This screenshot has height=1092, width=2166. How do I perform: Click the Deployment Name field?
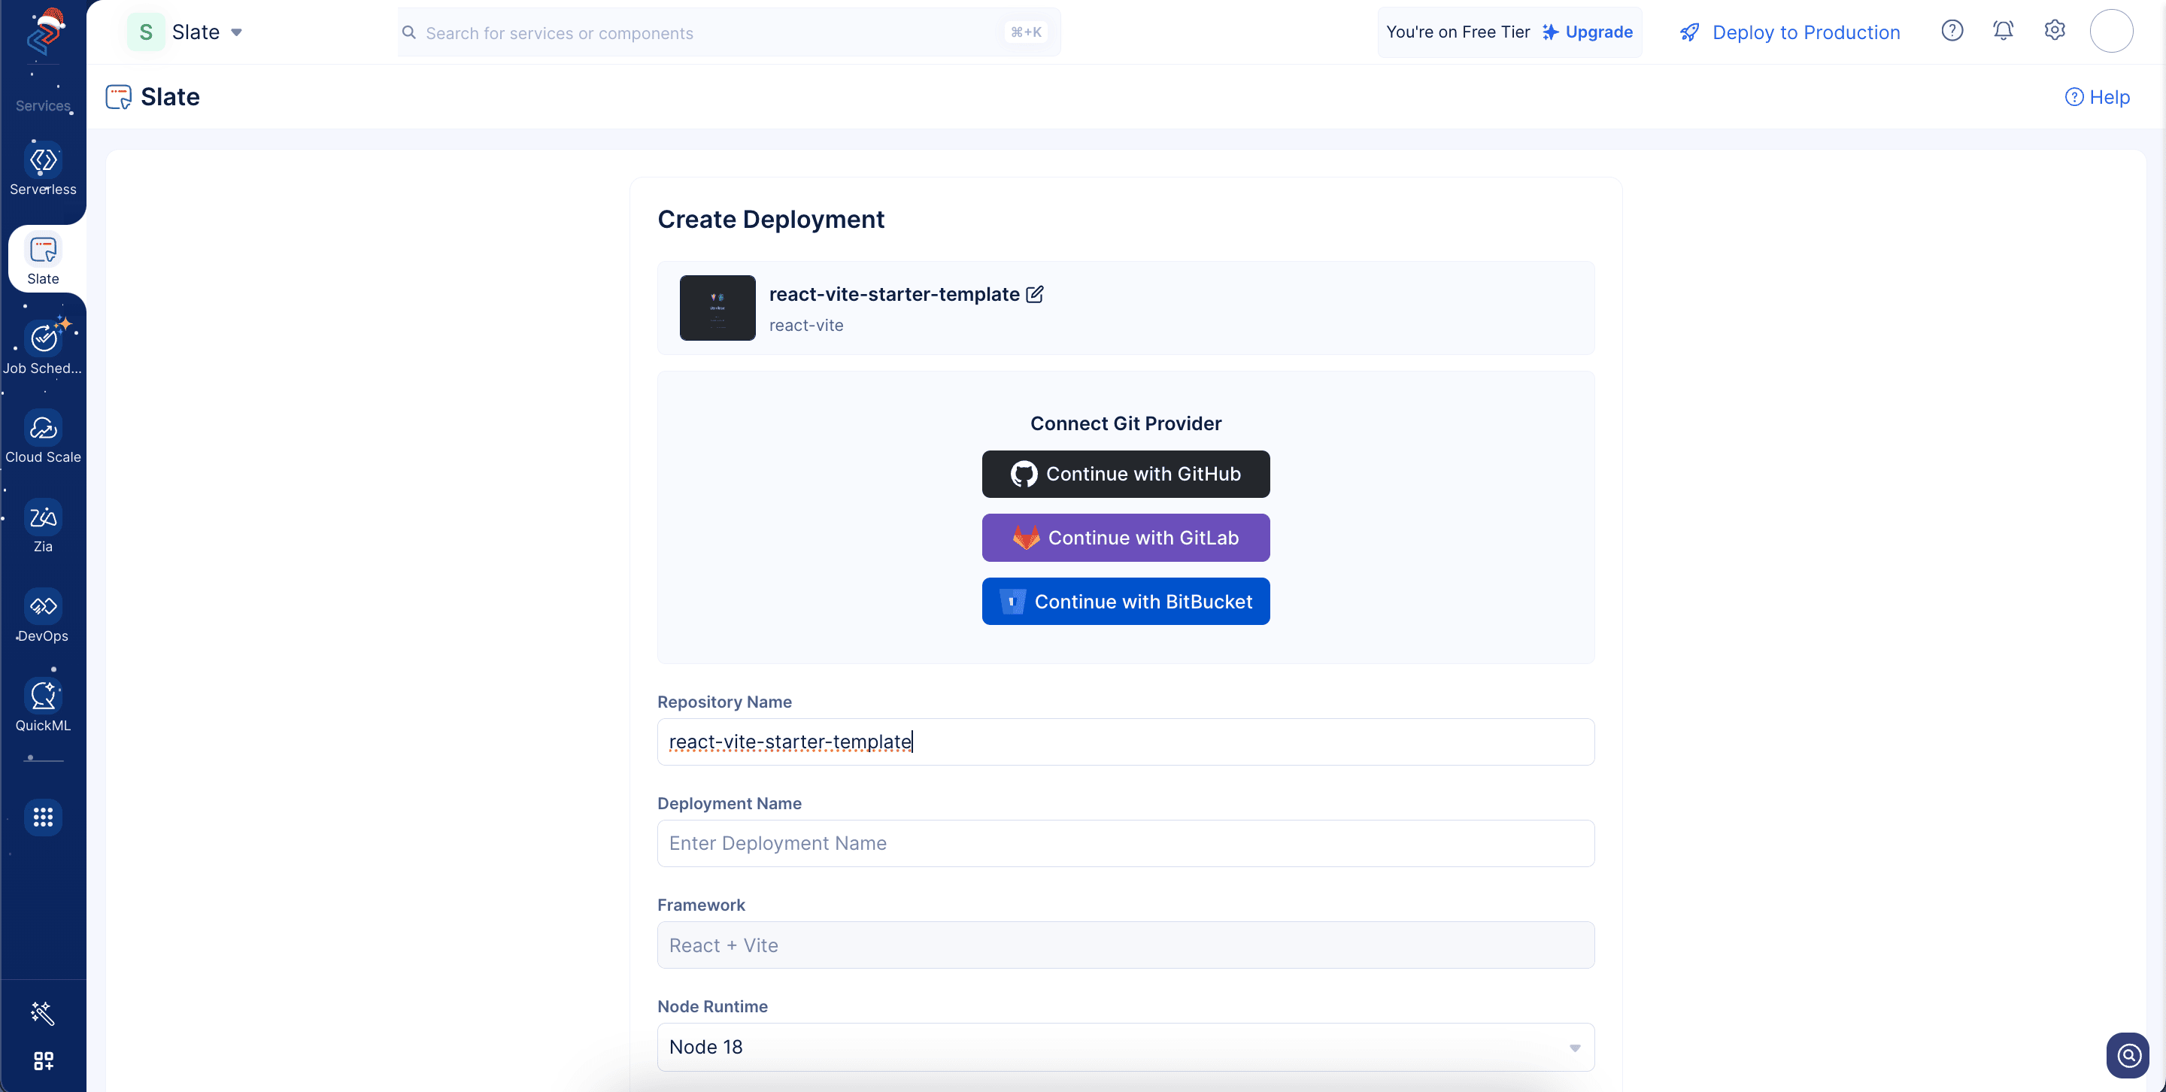(1126, 843)
